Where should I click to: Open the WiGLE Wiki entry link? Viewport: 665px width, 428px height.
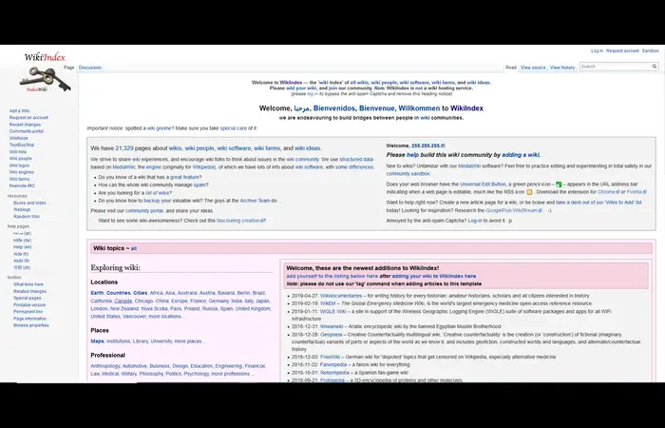[332, 311]
